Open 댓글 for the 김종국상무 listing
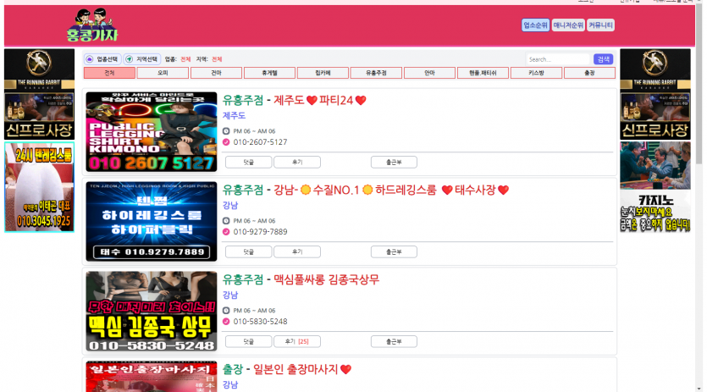The height and width of the screenshot is (392, 707). pos(248,342)
